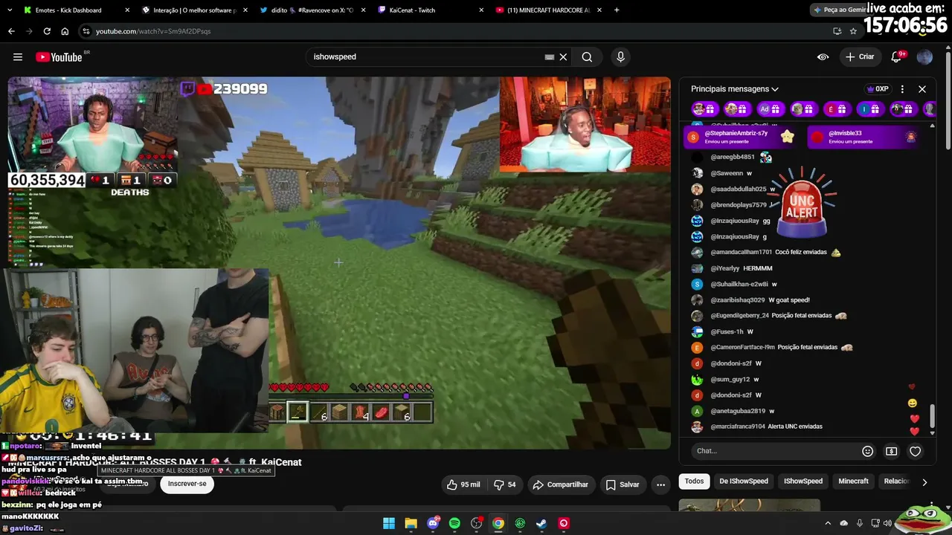Image resolution: width=952 pixels, height=535 pixels.
Task: Click the Inscrever-se subscribe button
Action: tap(187, 484)
